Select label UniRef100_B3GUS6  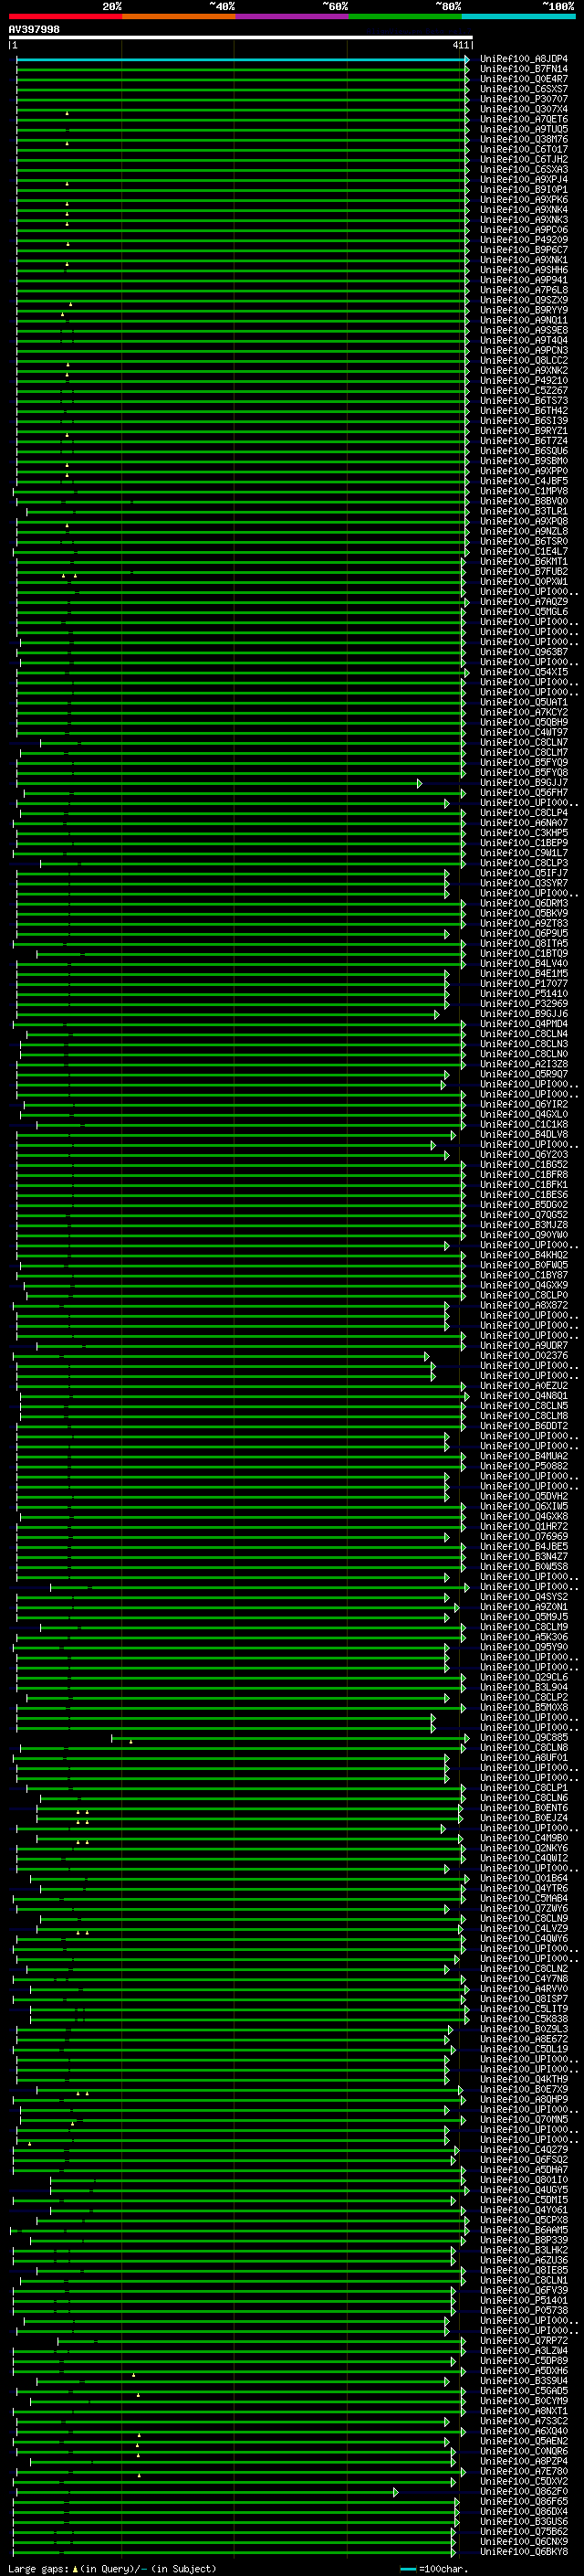(524, 2521)
